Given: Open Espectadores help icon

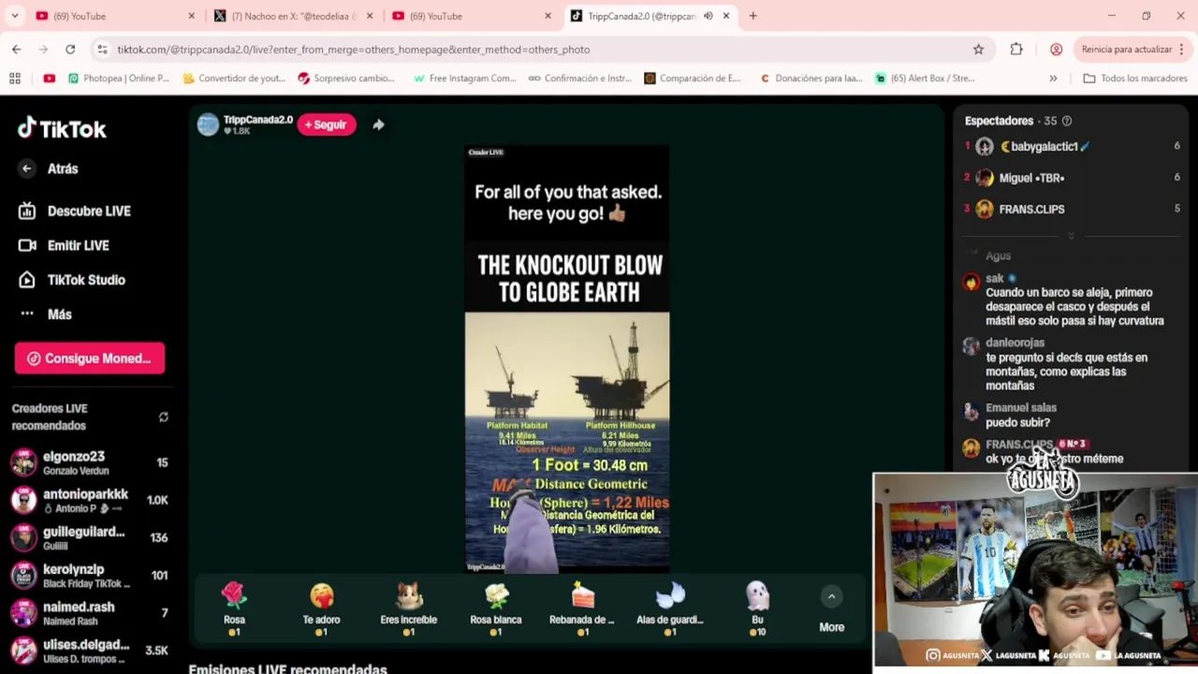Looking at the screenshot, I should (1067, 121).
